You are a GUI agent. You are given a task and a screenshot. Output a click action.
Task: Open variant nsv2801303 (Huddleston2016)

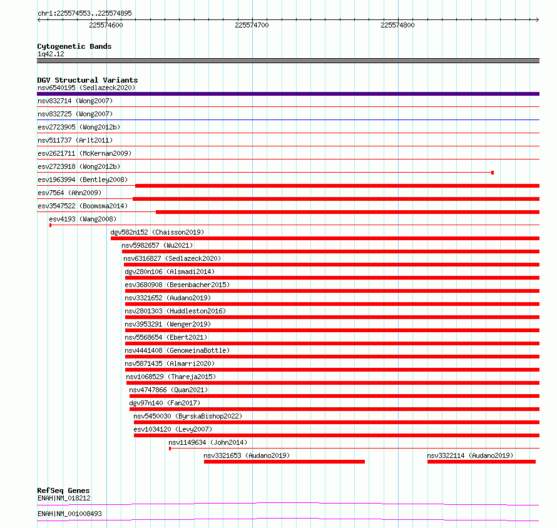tap(175, 311)
